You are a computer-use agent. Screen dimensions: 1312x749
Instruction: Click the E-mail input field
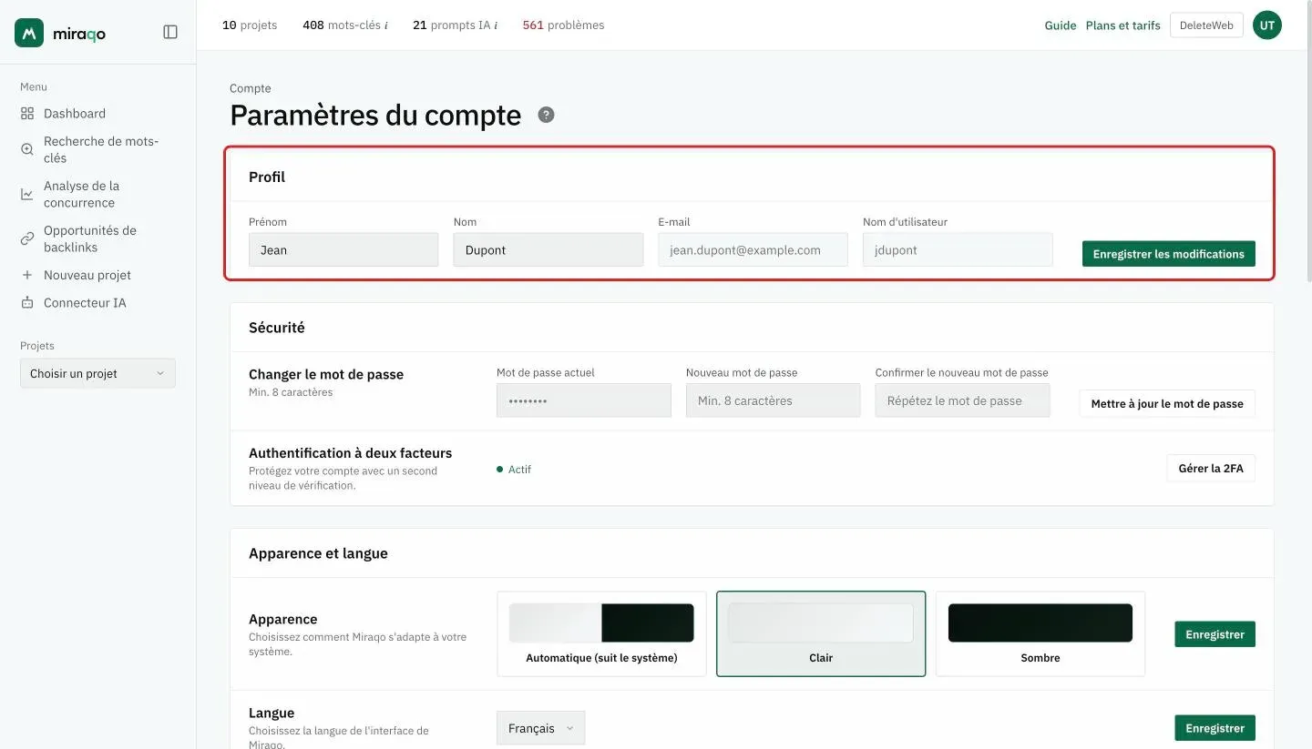[753, 250]
